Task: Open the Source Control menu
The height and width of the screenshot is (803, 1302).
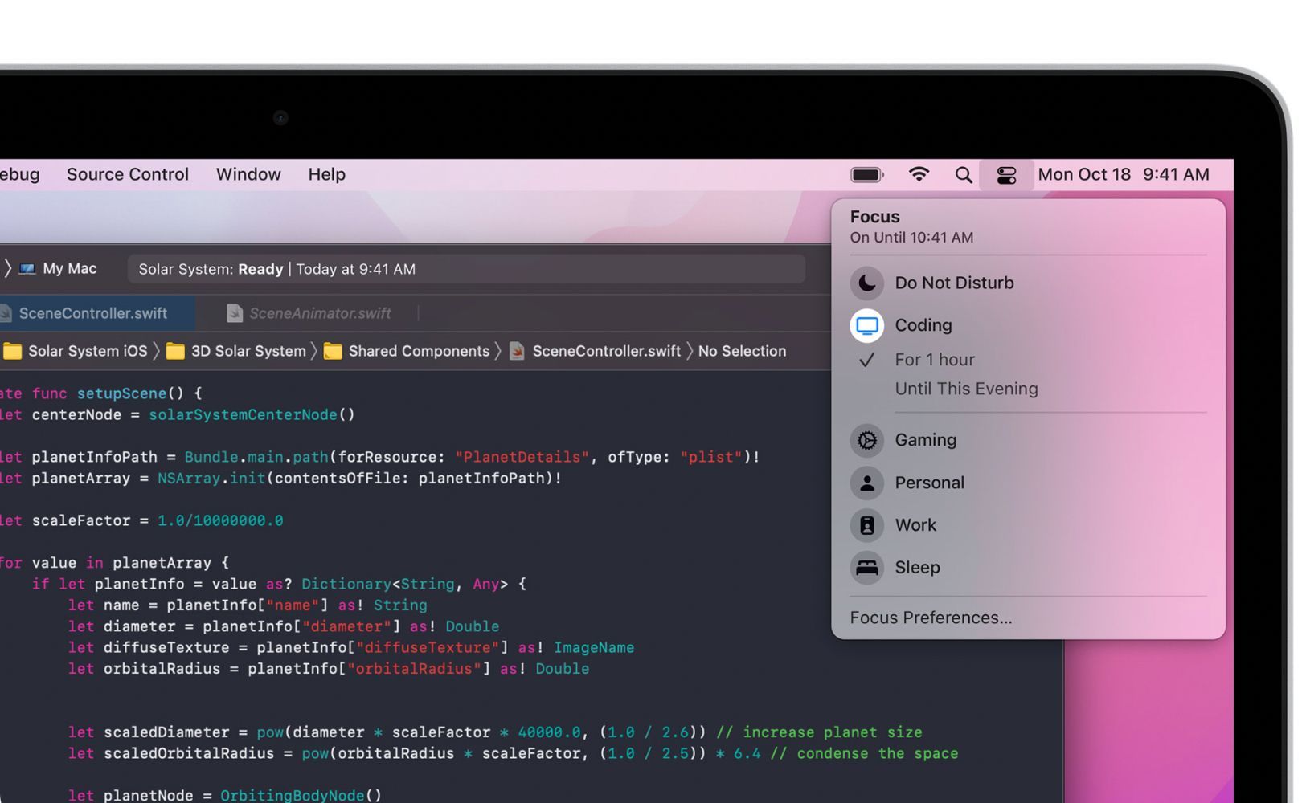Action: 128,174
